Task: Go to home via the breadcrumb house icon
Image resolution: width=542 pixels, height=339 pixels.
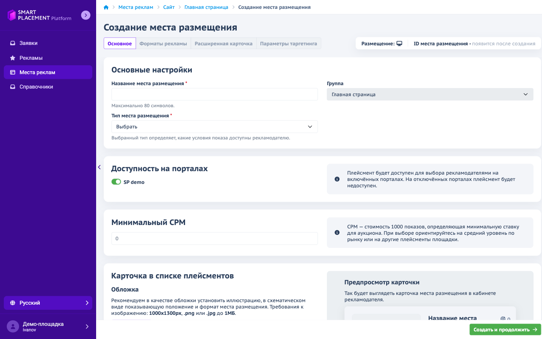Action: coord(106,7)
